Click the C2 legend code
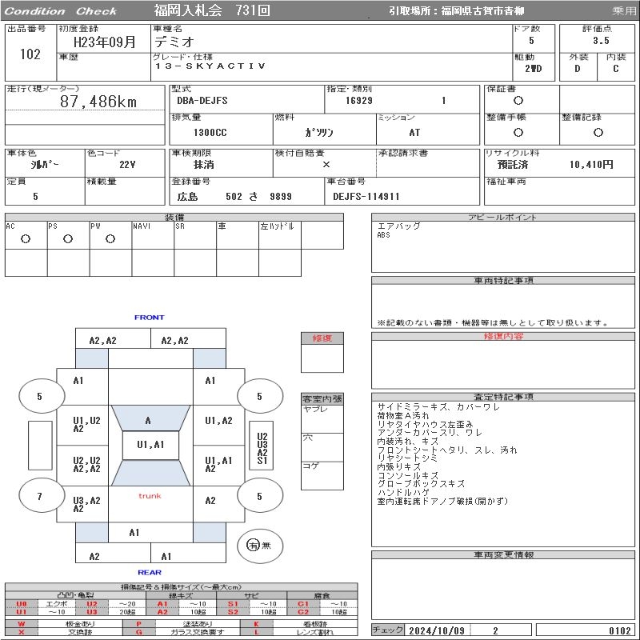640x640 pixels. tap(303, 612)
